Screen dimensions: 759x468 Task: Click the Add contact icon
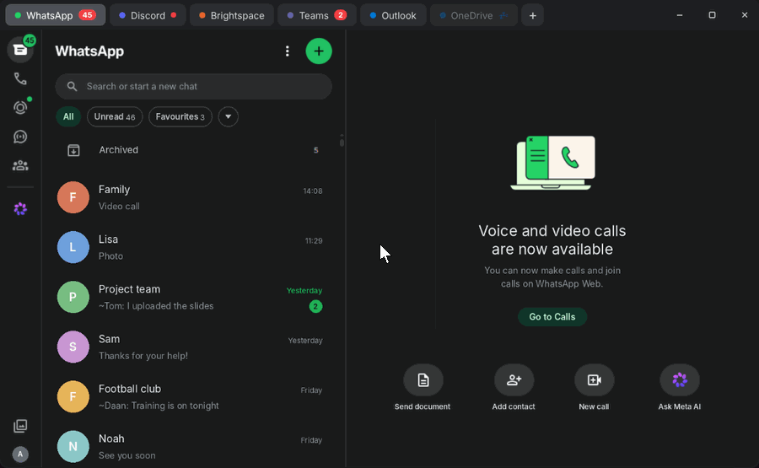[514, 380]
